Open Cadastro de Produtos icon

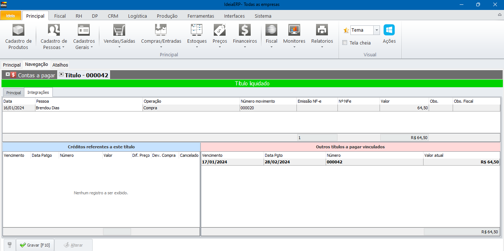[x=18, y=30]
